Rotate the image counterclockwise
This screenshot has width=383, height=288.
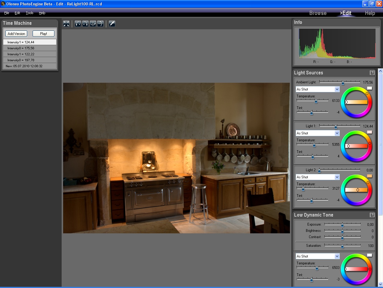tap(78, 24)
